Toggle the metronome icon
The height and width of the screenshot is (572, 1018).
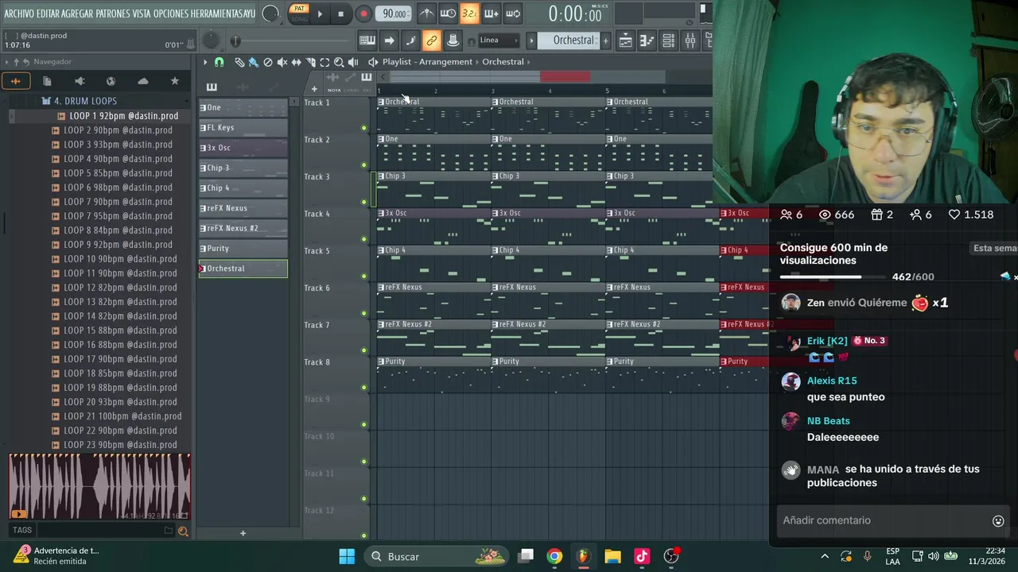pyautogui.click(x=427, y=14)
